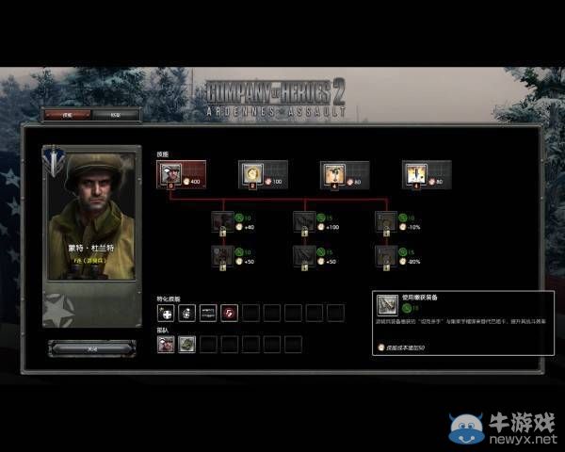Click the button below the commander card
The image size is (565, 452).
point(92,348)
